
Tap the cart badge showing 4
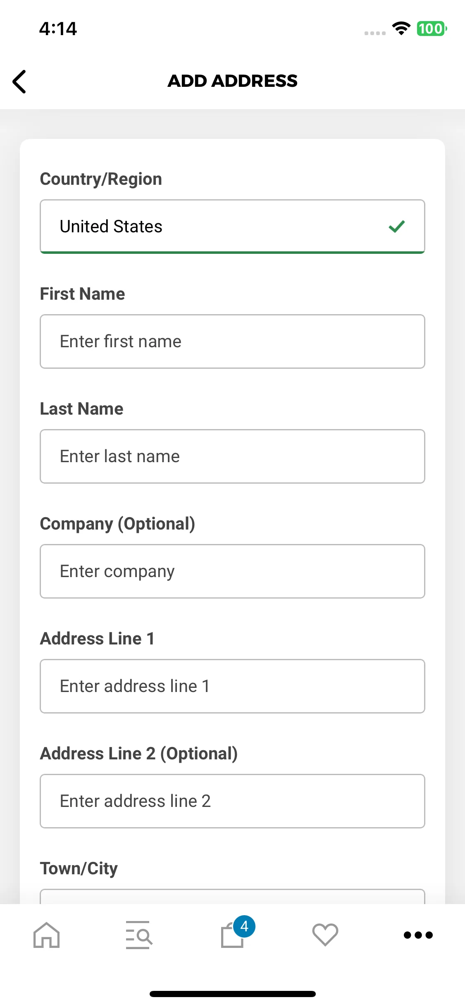click(244, 926)
